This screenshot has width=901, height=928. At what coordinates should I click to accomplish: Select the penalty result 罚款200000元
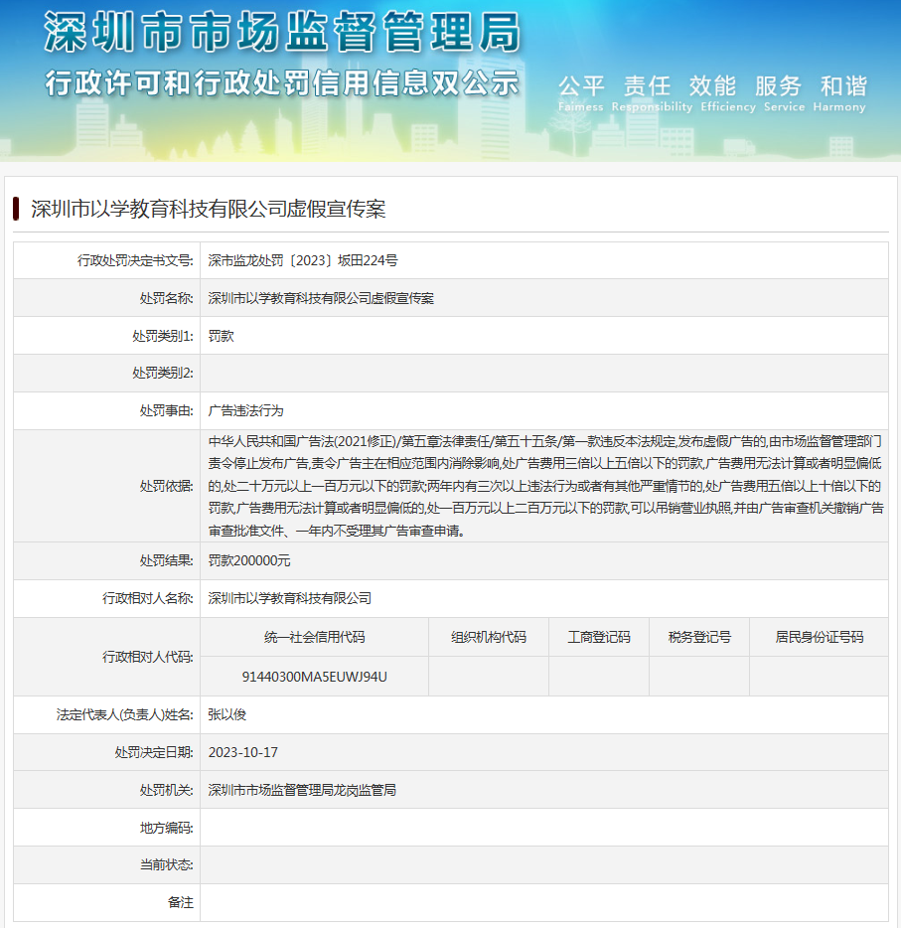pos(249,561)
